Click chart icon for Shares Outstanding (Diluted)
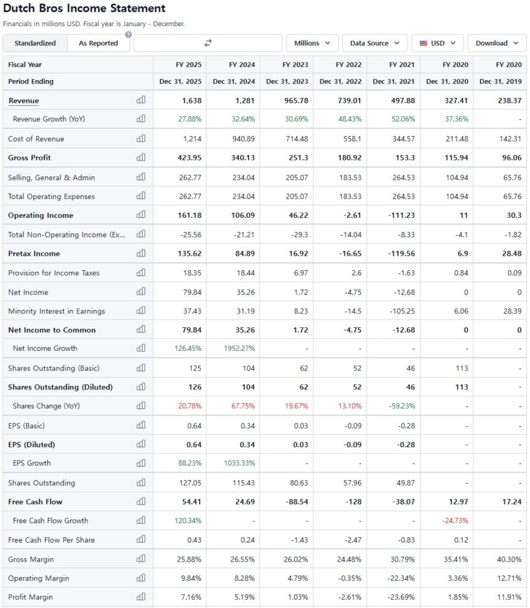The image size is (530, 608). tap(141, 387)
